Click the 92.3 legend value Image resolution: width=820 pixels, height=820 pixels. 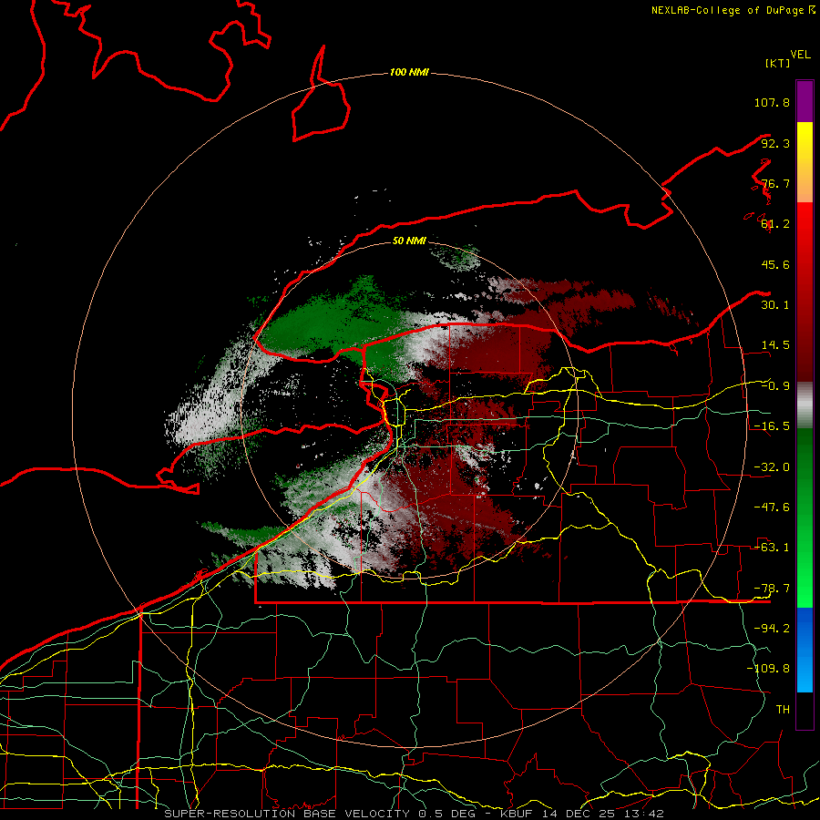[775, 143]
